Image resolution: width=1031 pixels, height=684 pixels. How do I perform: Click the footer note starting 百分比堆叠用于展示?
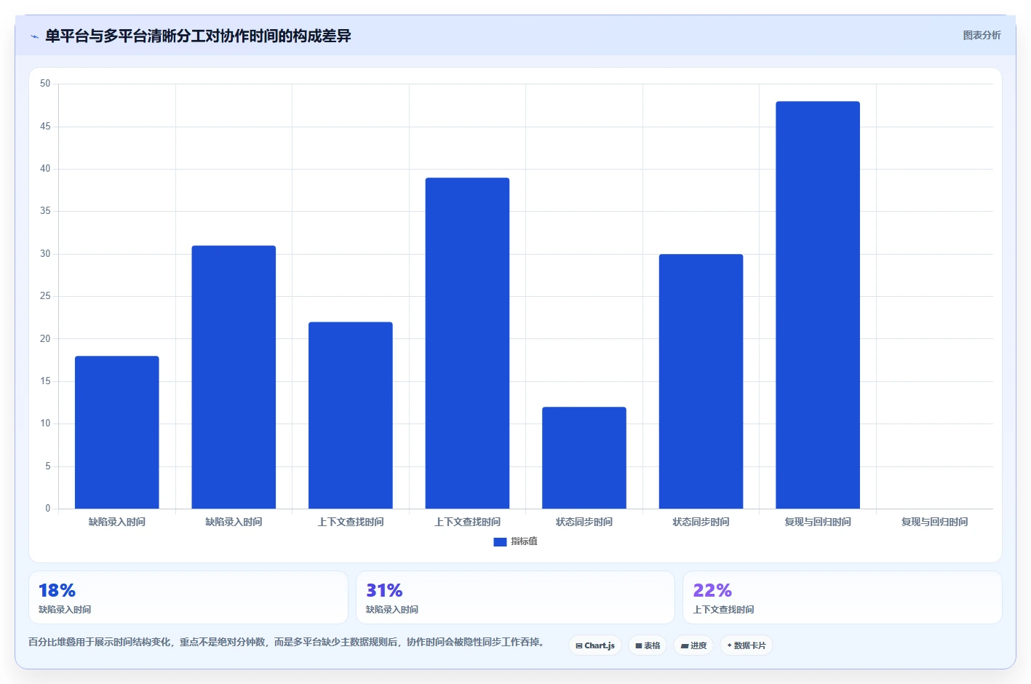[x=287, y=642]
